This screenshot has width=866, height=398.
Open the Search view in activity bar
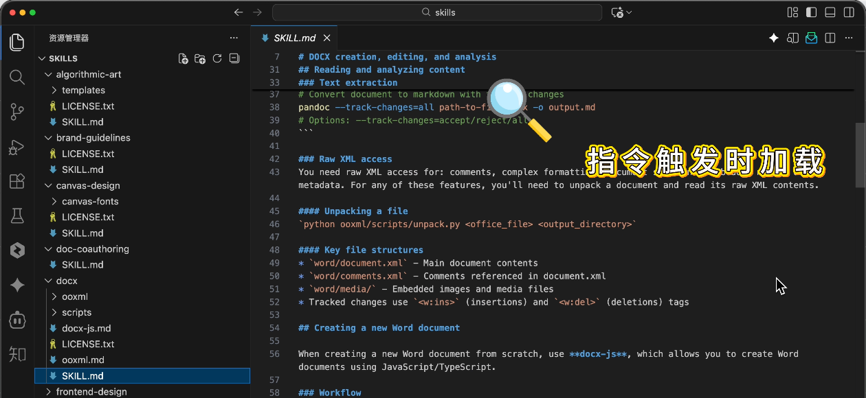17,77
